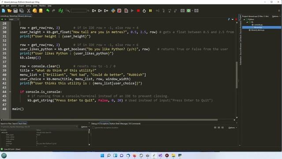The width and height of the screenshot is (282, 159).
Task: Click the first split-view layout icon
Action: click(182, 11)
